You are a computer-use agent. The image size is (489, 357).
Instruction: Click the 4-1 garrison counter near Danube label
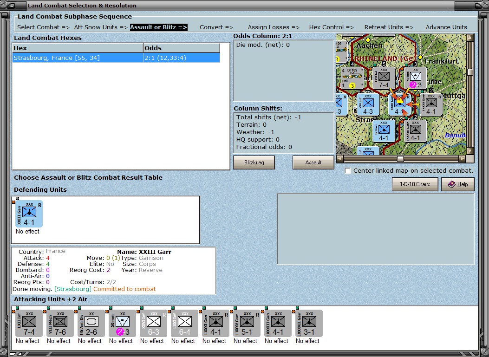416,131
